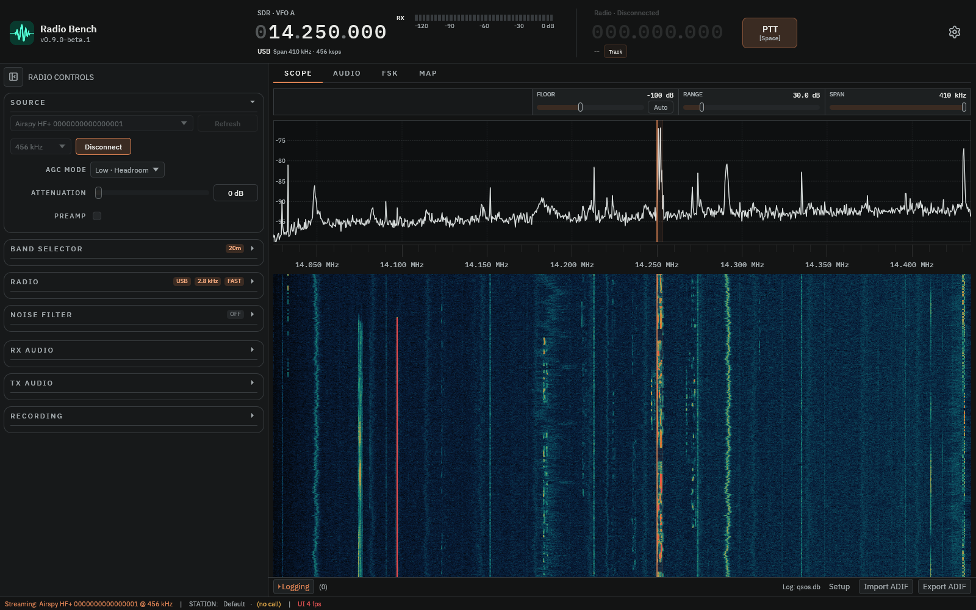
Task: Click the Streaming Airspy HF+ status text
Action: click(x=88, y=604)
